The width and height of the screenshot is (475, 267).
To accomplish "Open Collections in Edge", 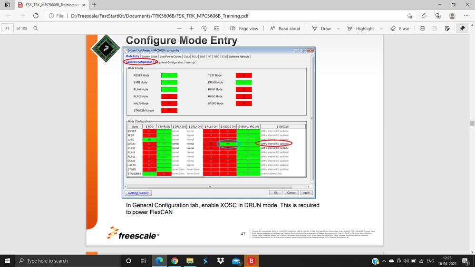I will coord(438,16).
